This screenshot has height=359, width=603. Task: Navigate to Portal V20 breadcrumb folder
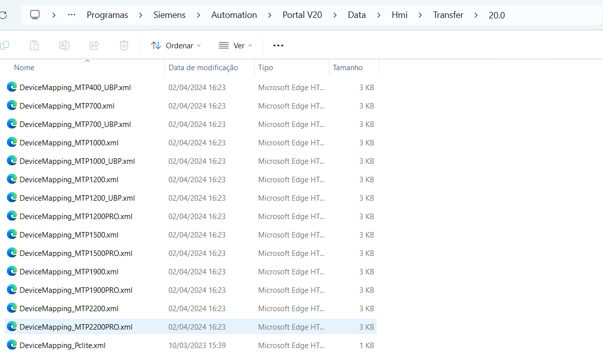coord(302,15)
